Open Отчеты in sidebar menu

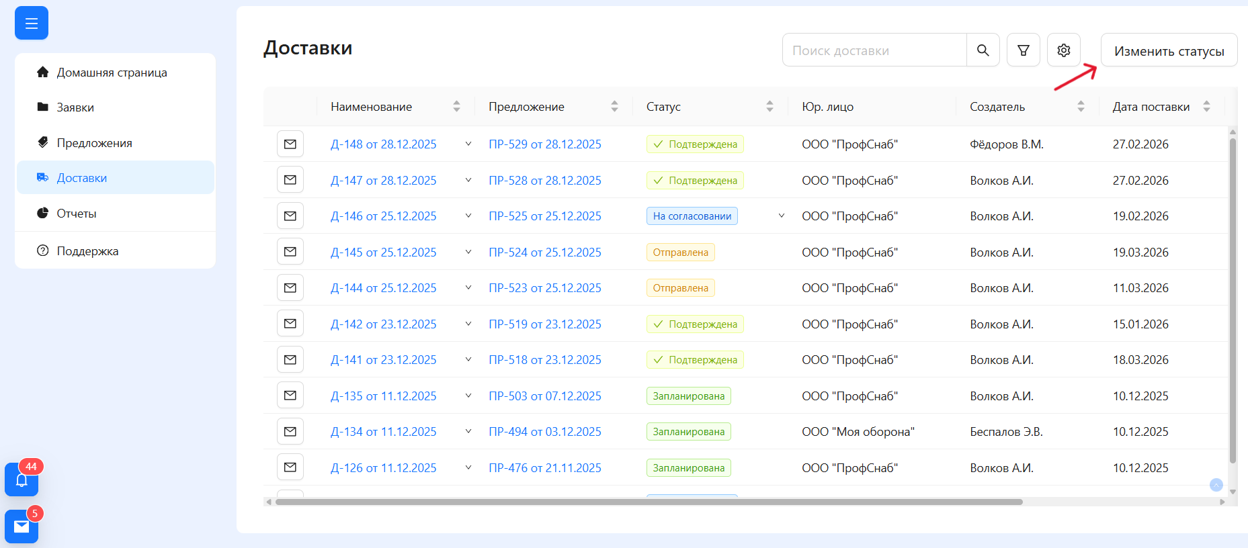pyautogui.click(x=77, y=214)
